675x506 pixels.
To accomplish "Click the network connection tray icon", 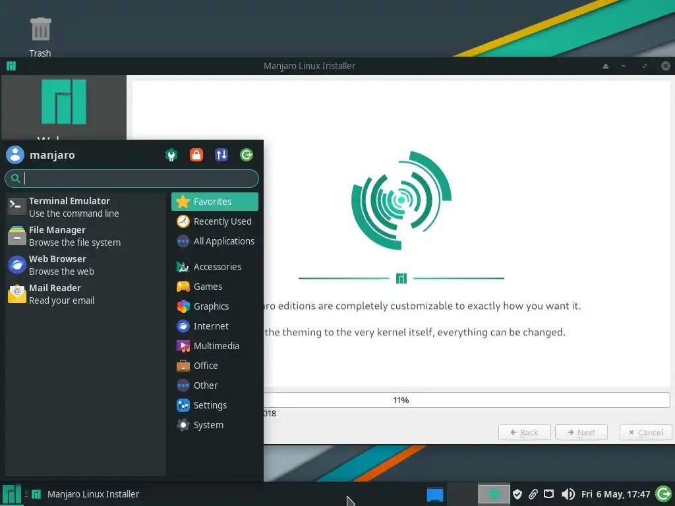I will point(549,494).
